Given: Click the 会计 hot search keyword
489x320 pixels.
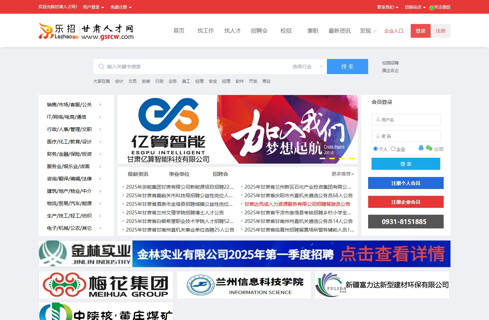Looking at the screenshot, I should [119, 81].
